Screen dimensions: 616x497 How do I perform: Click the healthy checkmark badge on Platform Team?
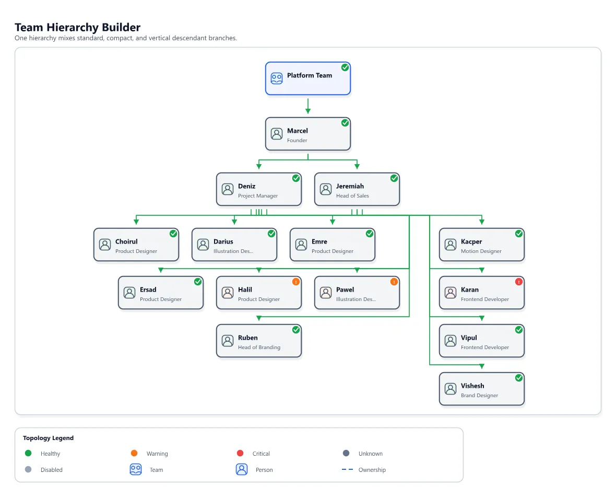click(x=345, y=67)
